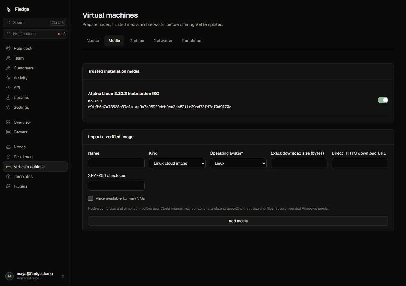Click the Exact download size field
The width and height of the screenshot is (406, 286).
299,163
